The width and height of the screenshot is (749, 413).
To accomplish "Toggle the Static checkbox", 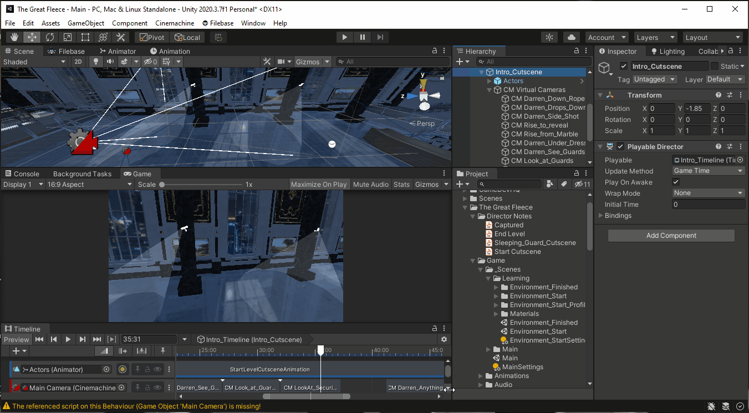I will [715, 66].
